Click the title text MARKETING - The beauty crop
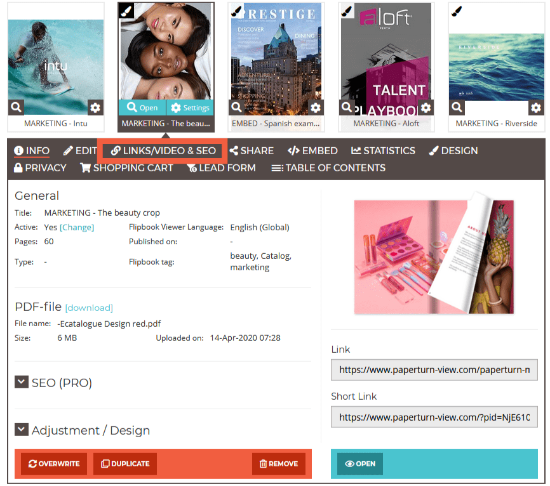Screen dimensions: 550x486 pyautogui.click(x=102, y=213)
